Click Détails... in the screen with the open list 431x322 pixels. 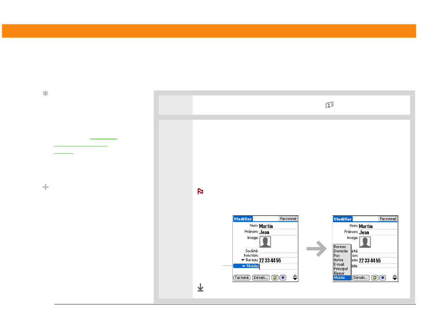tap(361, 278)
